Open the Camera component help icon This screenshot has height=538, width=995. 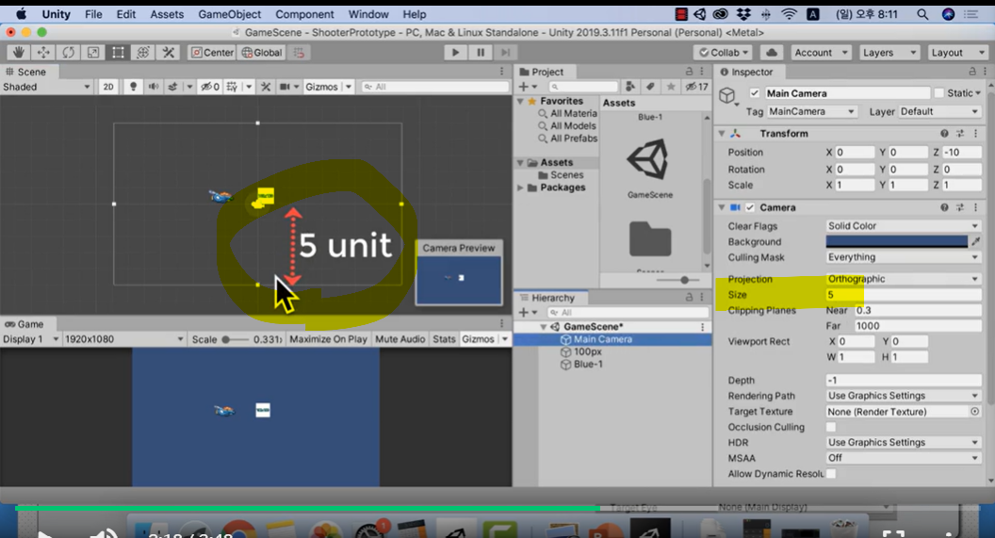click(944, 207)
